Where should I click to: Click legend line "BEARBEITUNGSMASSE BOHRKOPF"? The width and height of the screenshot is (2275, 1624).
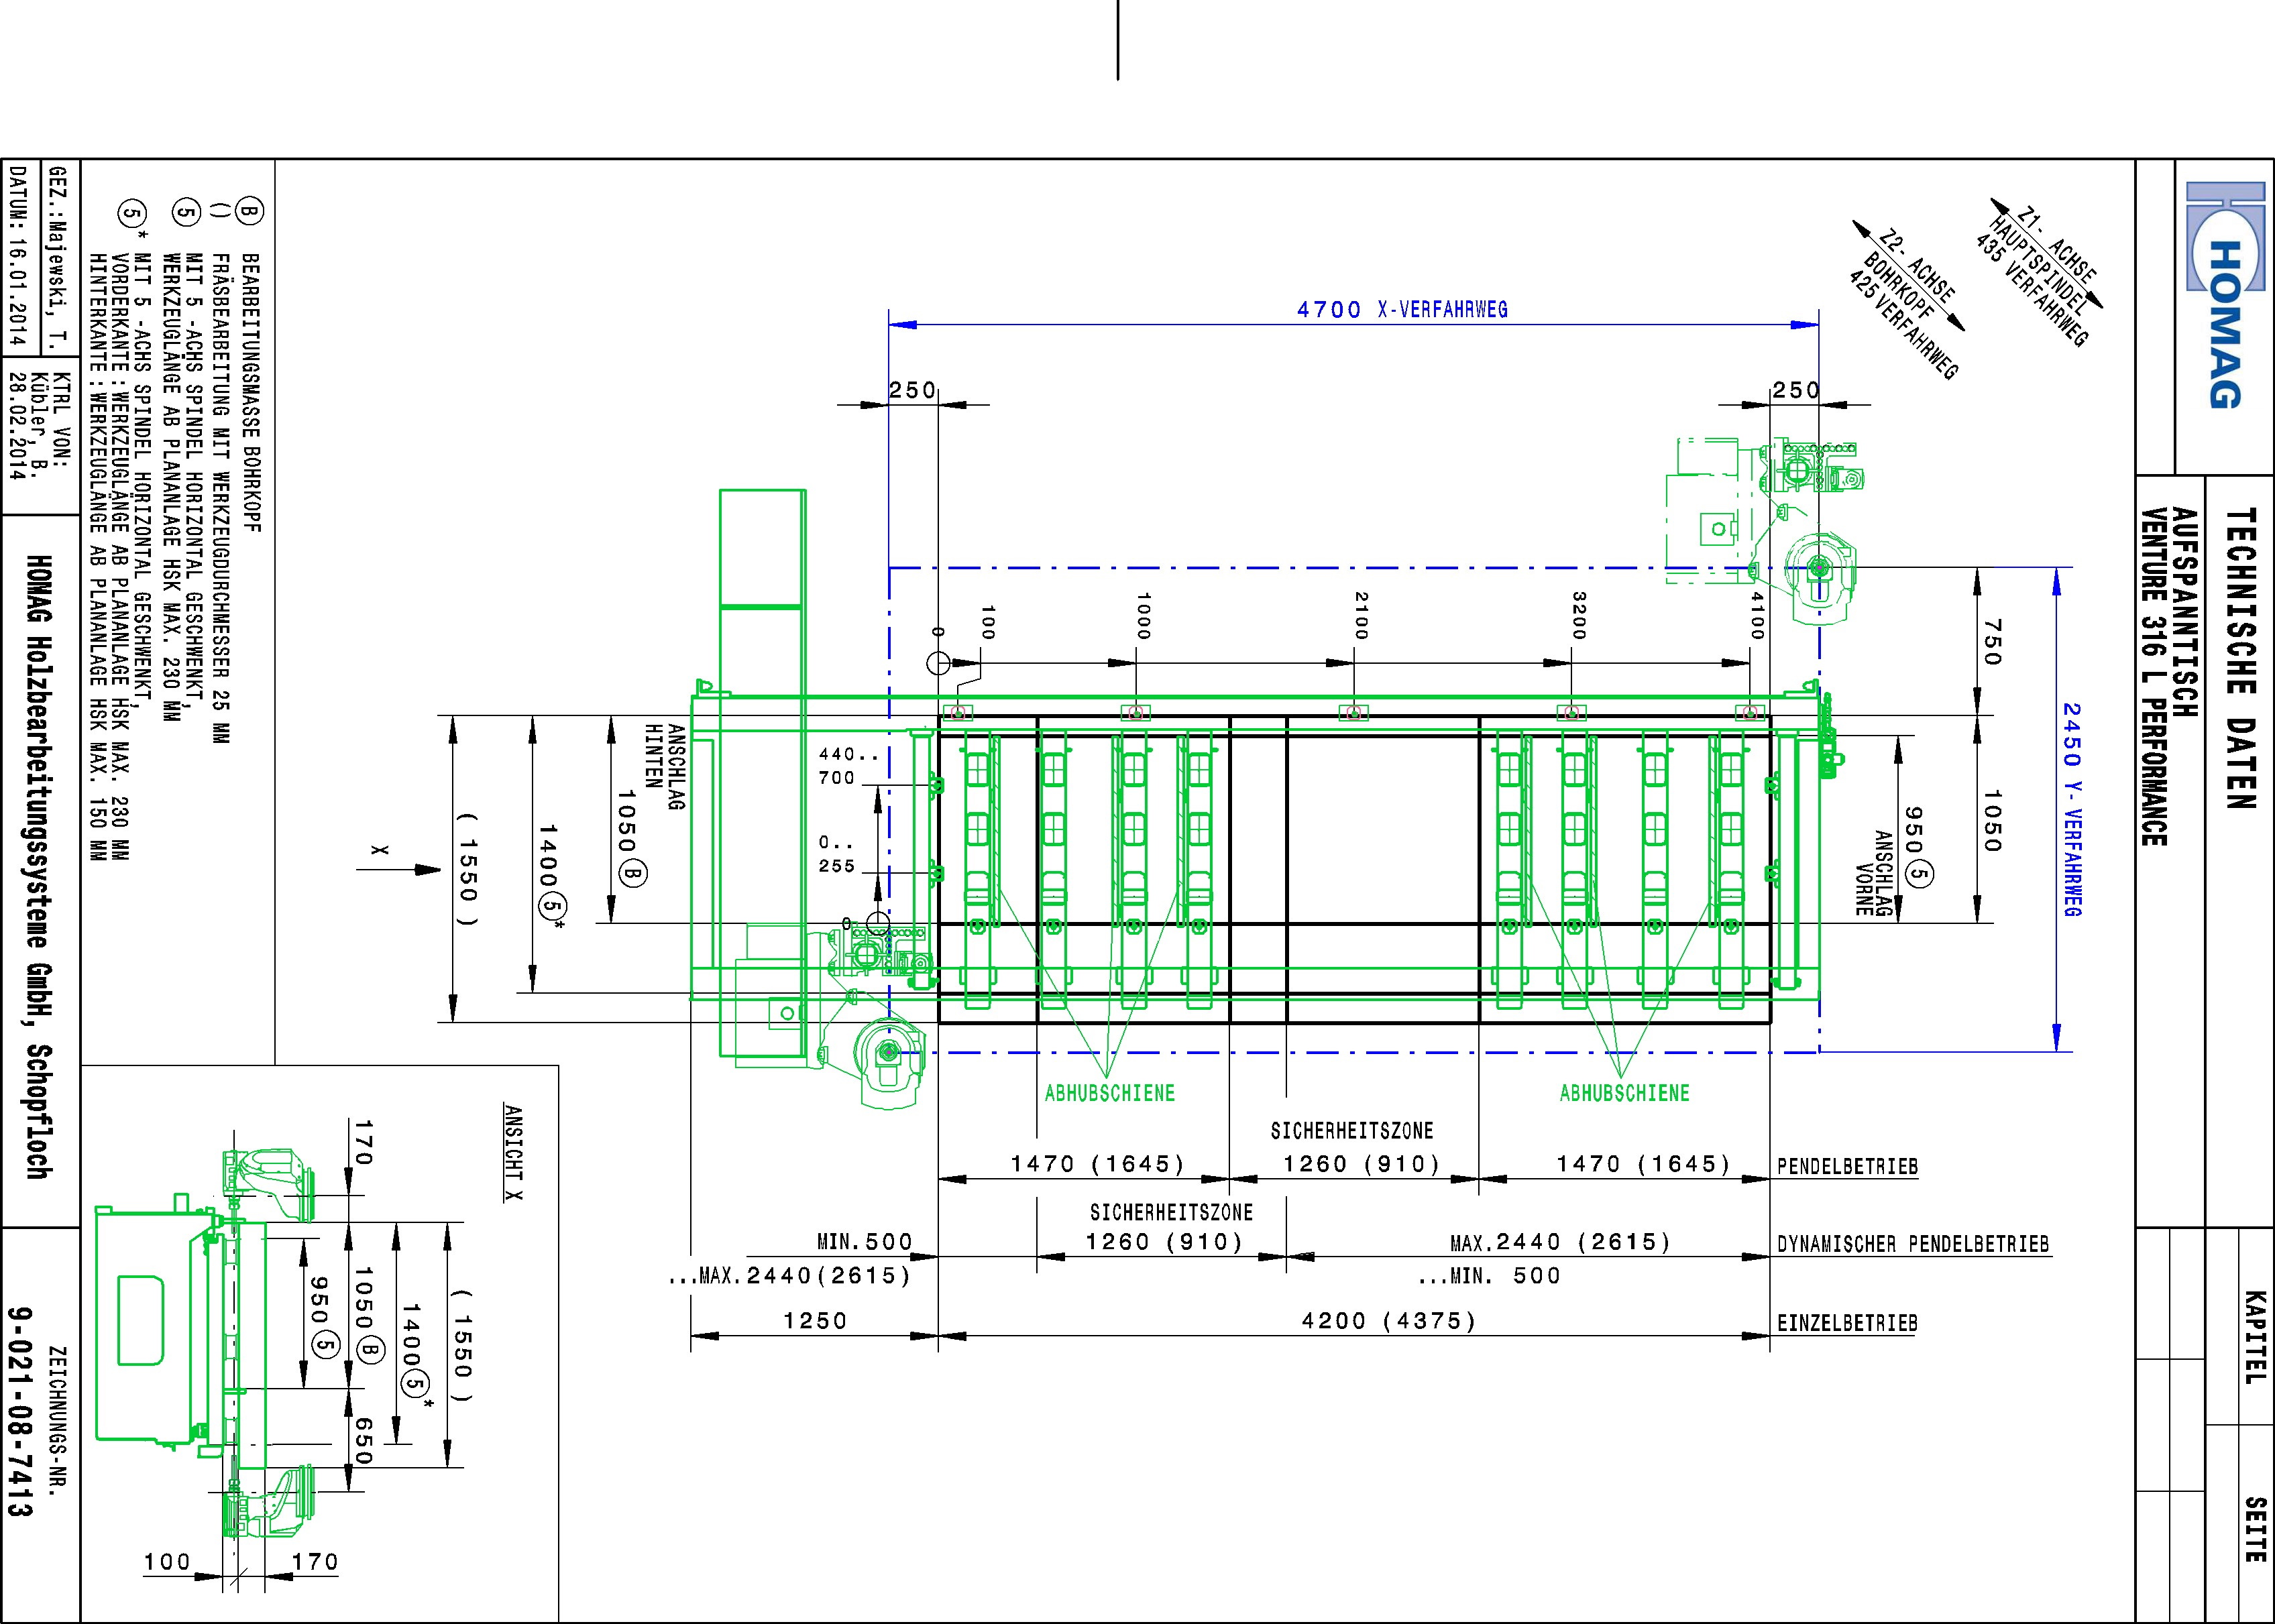pyautogui.click(x=251, y=393)
